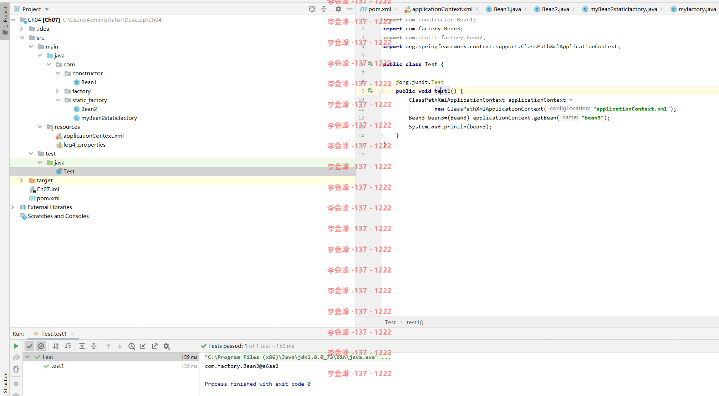Expand all test results in Run panel
This screenshot has height=396, width=719.
(82, 346)
